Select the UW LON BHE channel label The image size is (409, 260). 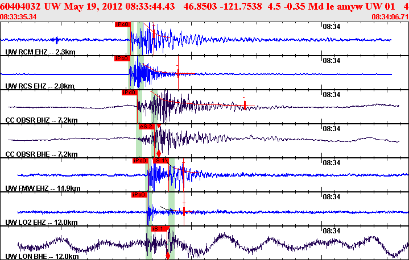click(x=42, y=257)
